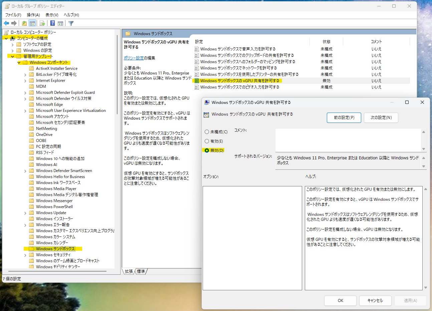Select the 未構成(C) radio button
The height and width of the screenshot is (311, 432).
[x=207, y=132]
